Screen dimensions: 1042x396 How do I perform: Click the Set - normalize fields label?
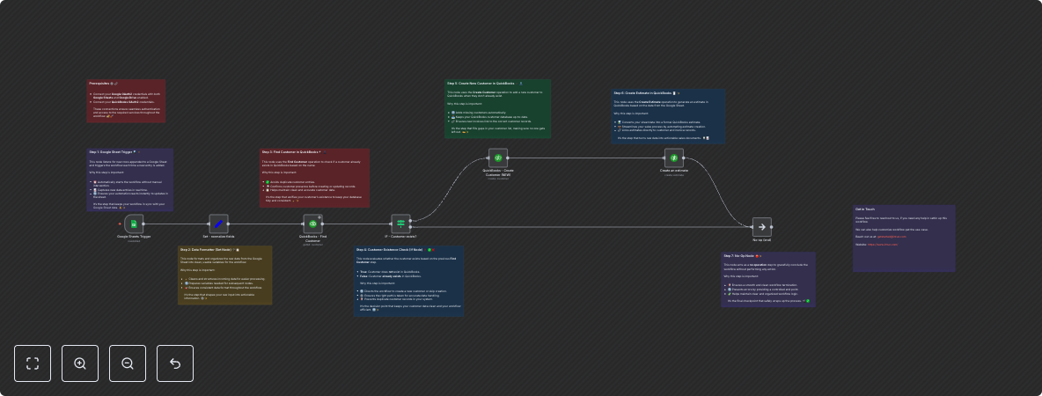tap(218, 237)
